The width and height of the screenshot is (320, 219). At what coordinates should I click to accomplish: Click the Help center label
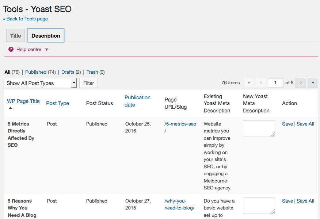(29, 50)
